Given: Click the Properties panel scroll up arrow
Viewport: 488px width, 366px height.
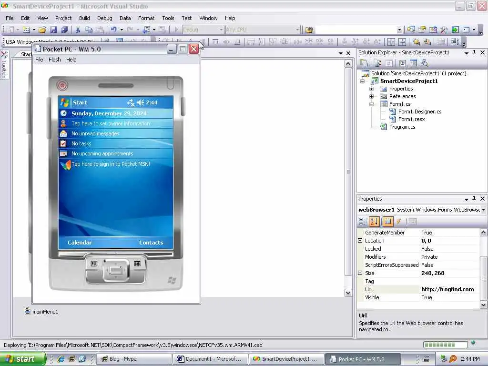Looking at the screenshot, I should coord(483,233).
